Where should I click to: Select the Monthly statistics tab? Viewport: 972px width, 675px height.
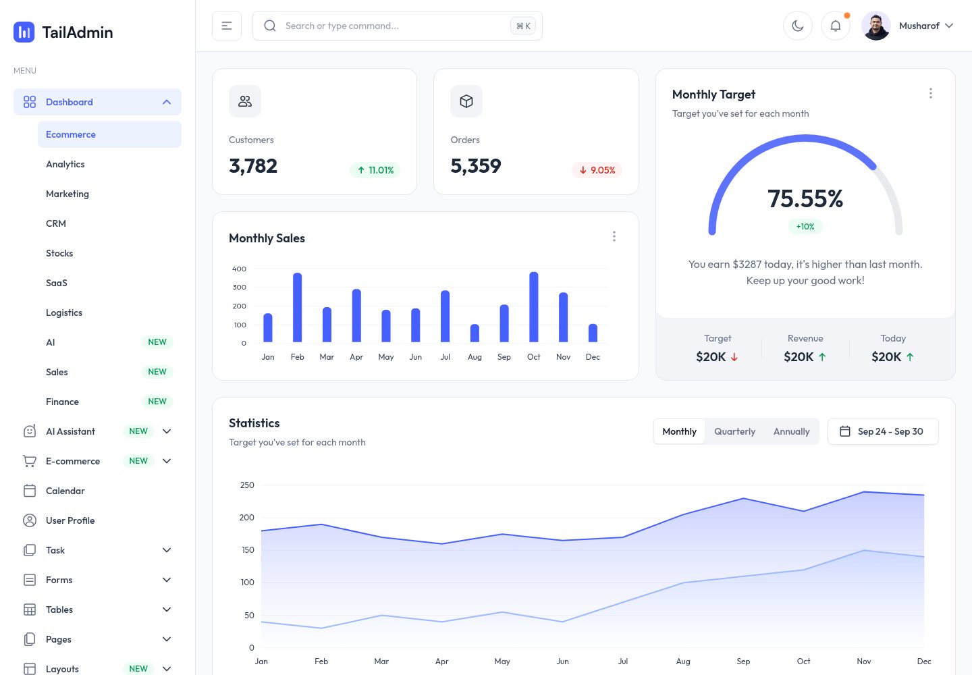680,431
